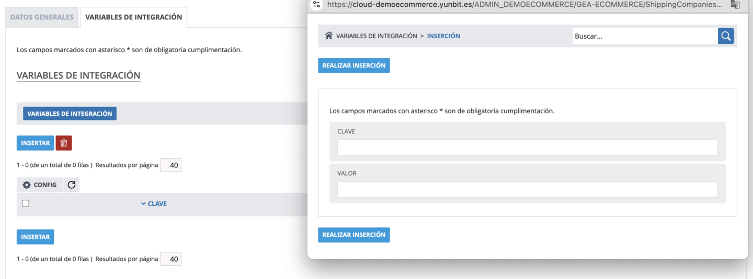Viewport: 753px width, 279px height.
Task: Sort by CLAVE column header chevron
Action: (x=143, y=204)
